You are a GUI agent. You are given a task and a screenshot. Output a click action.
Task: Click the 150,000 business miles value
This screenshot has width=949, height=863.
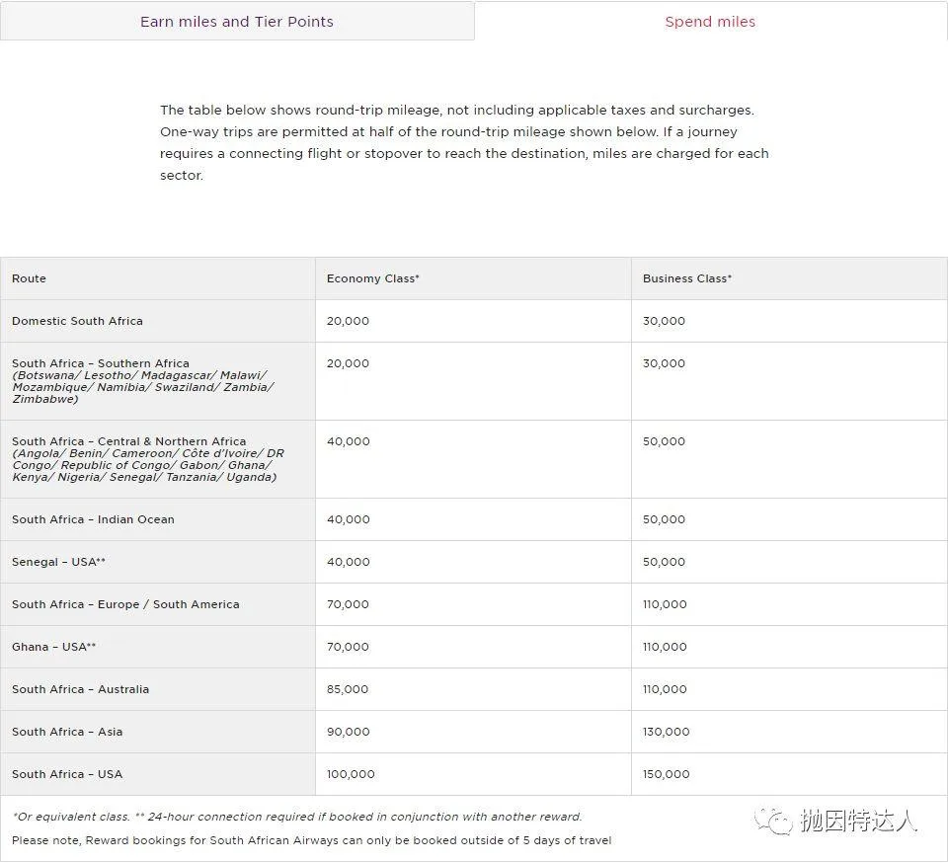point(666,774)
